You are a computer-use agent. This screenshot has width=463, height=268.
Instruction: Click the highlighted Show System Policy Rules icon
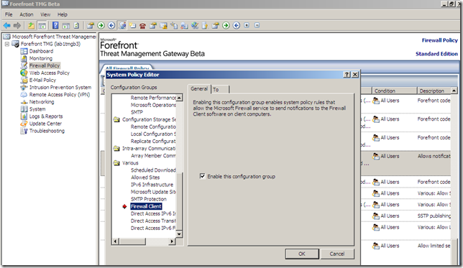[122, 26]
